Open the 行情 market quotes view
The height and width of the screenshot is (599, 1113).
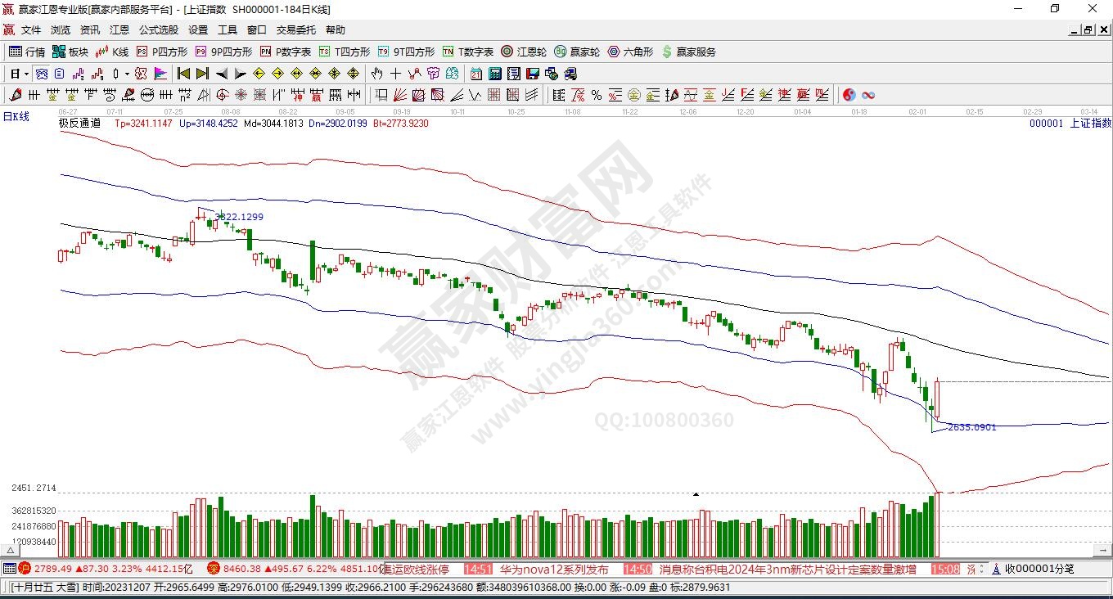[27, 52]
